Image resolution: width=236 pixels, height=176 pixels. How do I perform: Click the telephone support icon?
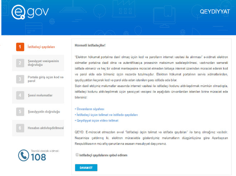coord(24,155)
